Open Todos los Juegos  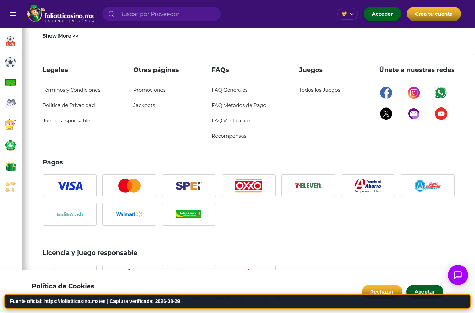click(320, 90)
